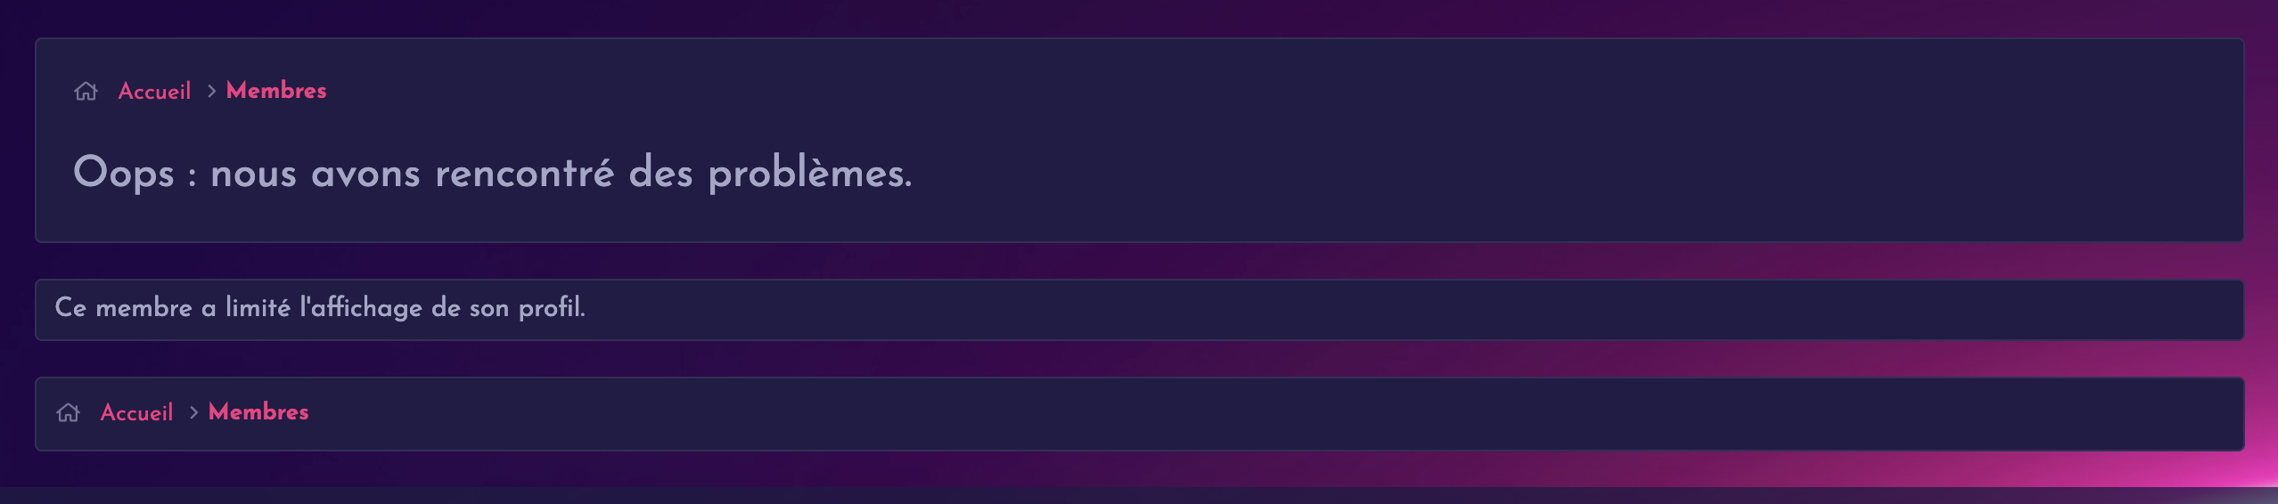Click the "Oops : nous avons rencontré" heading
Screen dimensions: 2278x504
pos(492,172)
